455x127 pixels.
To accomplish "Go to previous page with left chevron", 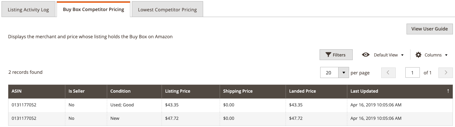I will point(388,73).
